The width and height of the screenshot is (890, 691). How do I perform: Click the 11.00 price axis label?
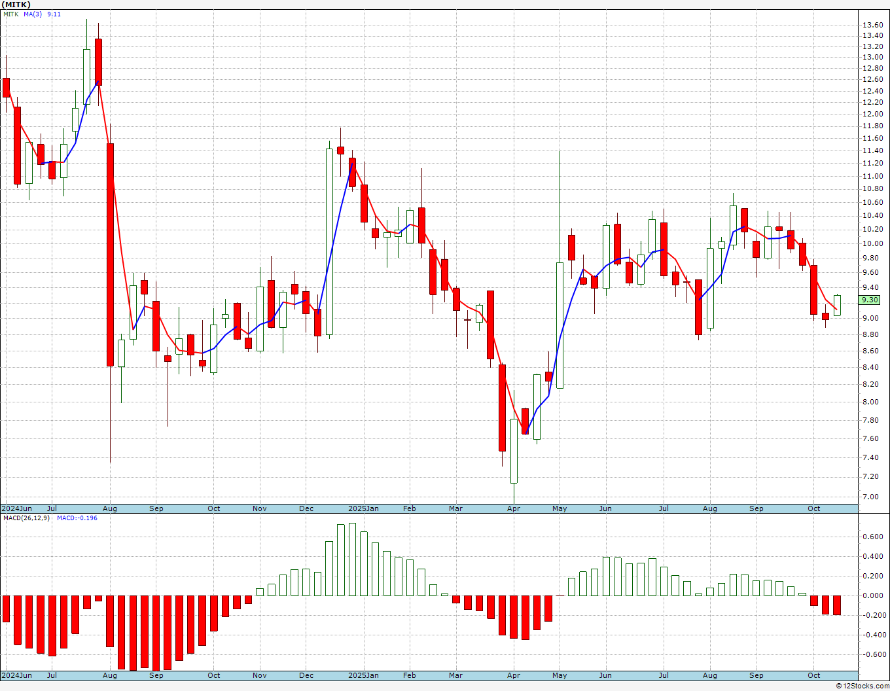[x=872, y=176]
